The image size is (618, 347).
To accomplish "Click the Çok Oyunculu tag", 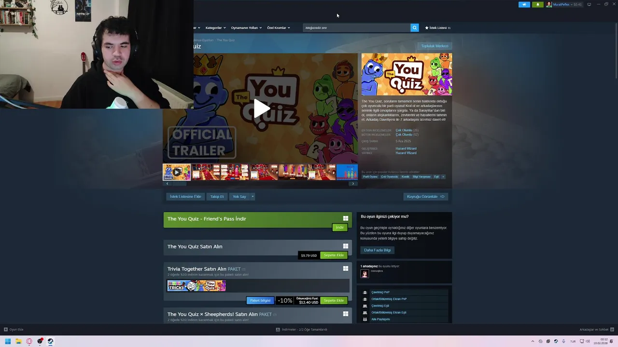I will (x=390, y=177).
